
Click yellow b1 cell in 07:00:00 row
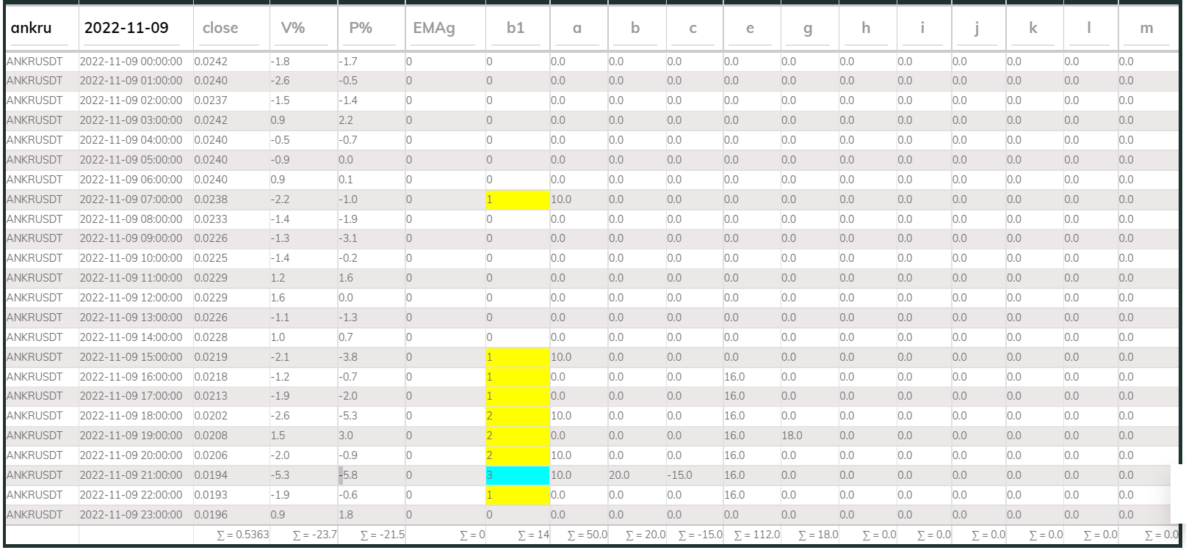(517, 199)
